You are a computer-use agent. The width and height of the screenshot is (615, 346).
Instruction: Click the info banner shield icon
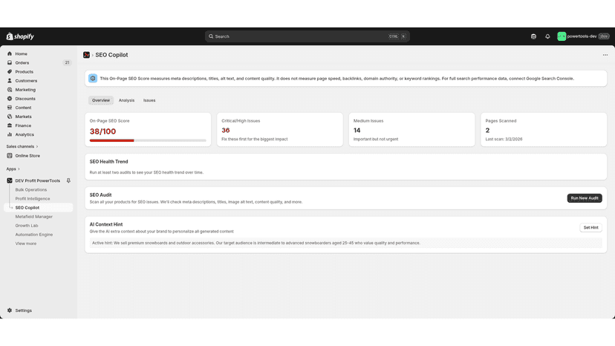pyautogui.click(x=93, y=79)
